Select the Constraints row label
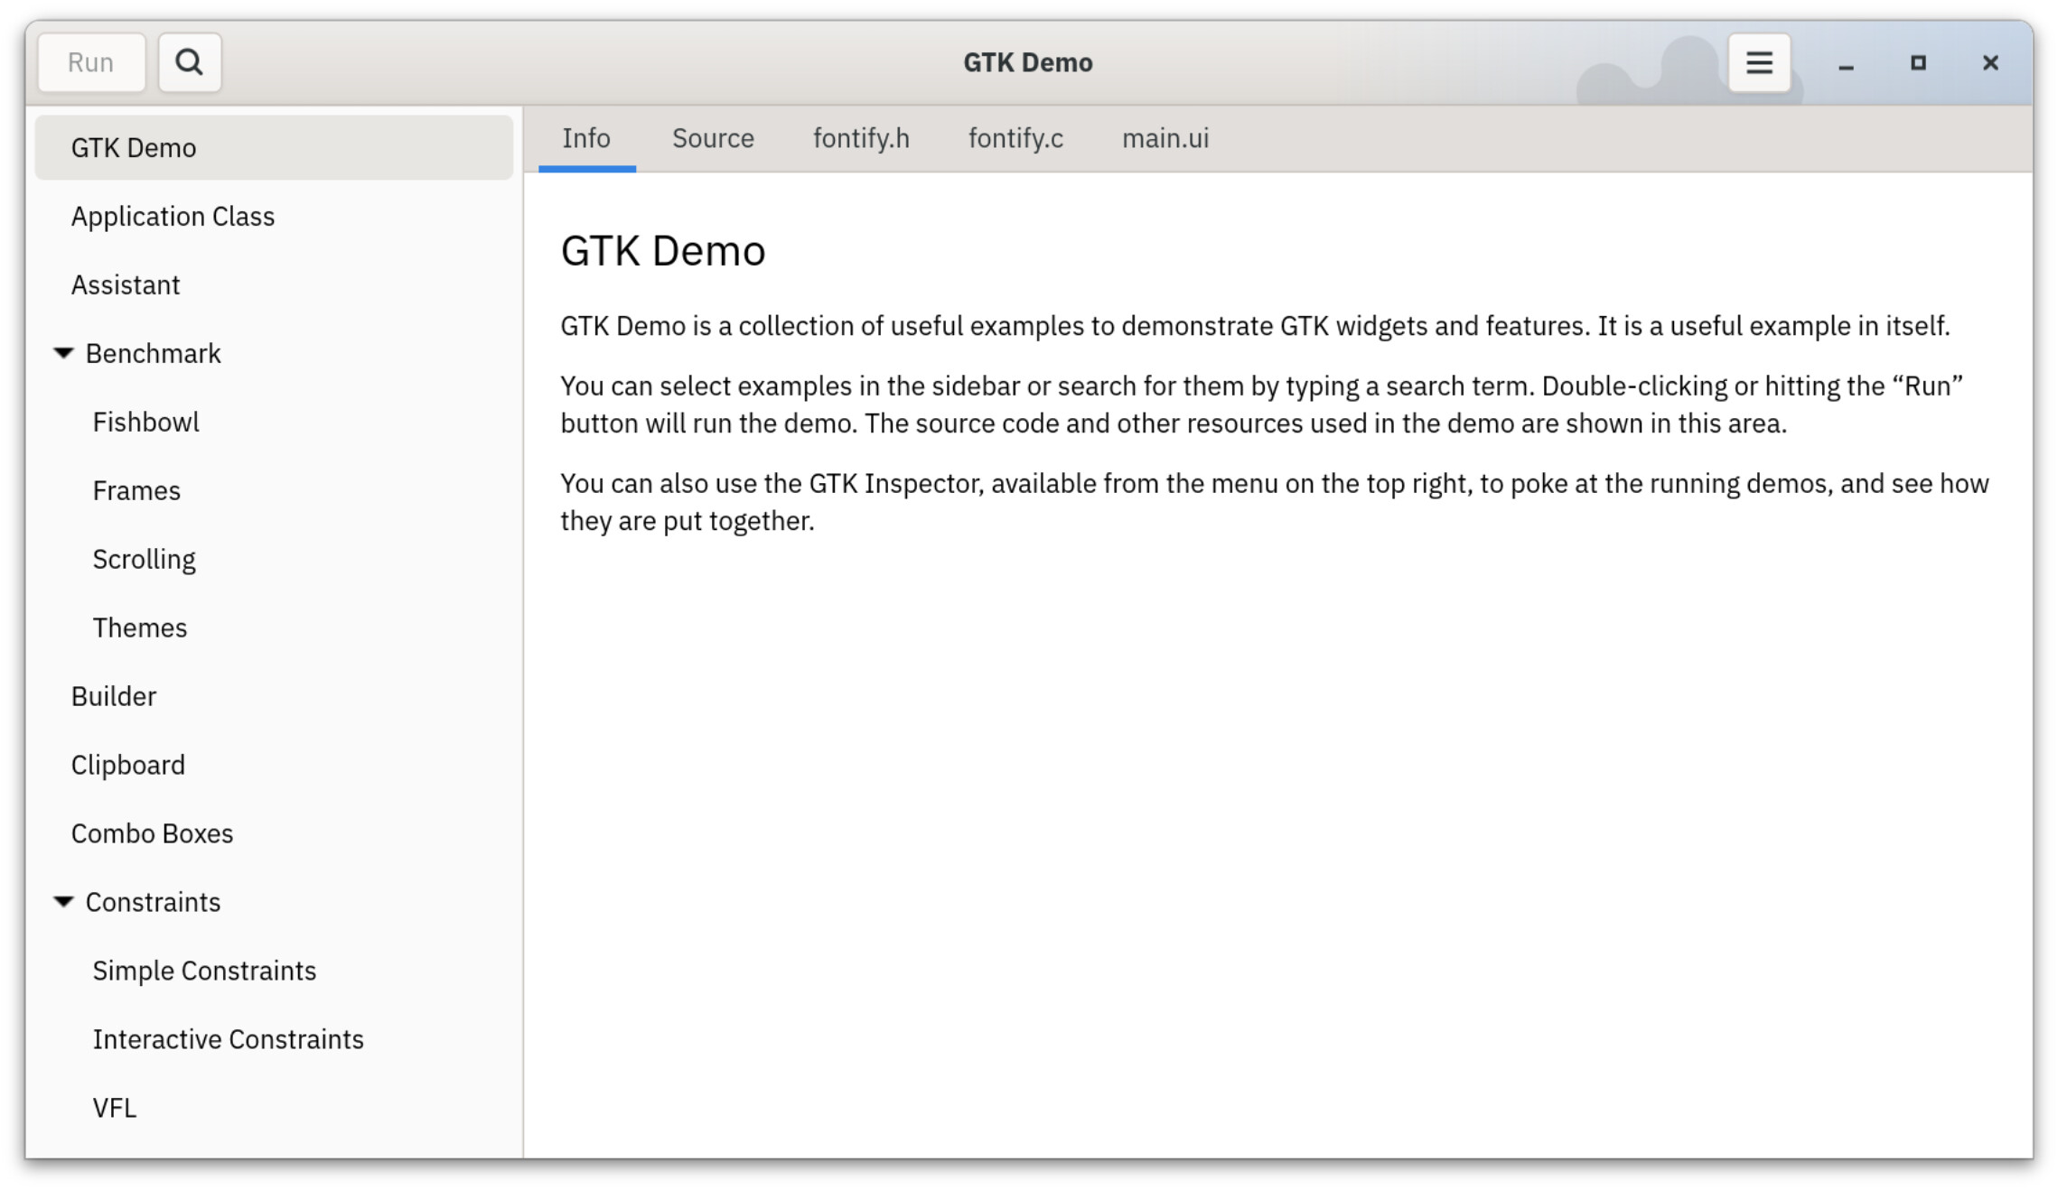 (x=153, y=902)
